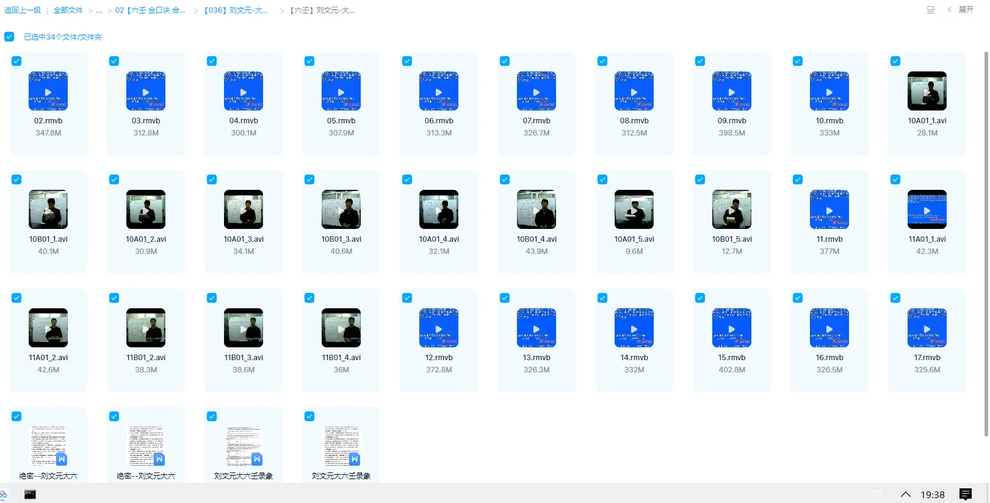
Task: Open the 04.rmvb video file icon
Action: (x=244, y=91)
